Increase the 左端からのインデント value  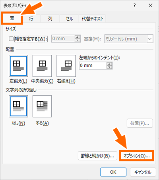(109, 64)
